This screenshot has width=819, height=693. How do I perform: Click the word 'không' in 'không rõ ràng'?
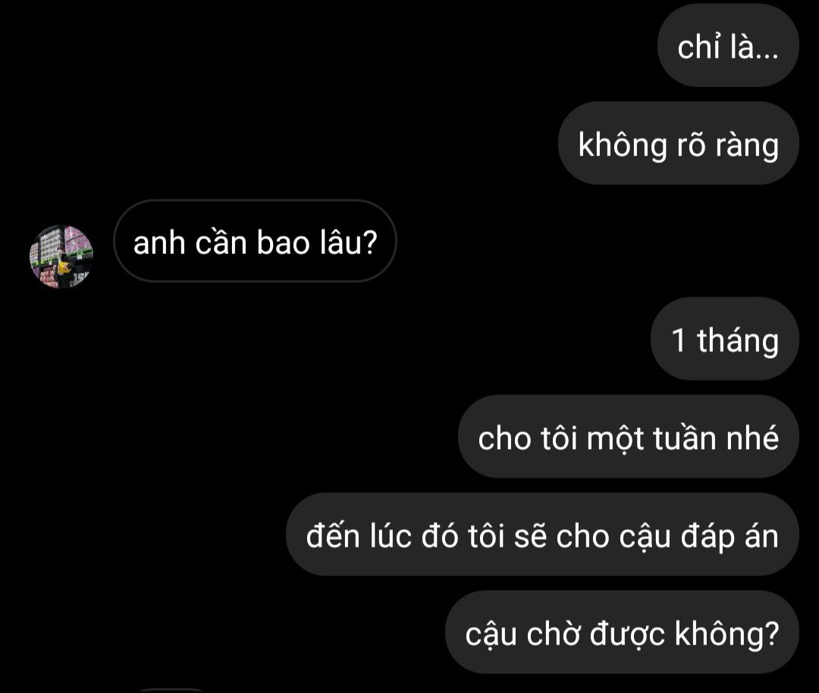(x=623, y=145)
